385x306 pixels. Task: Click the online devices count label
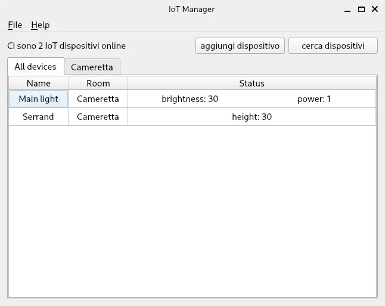click(67, 46)
